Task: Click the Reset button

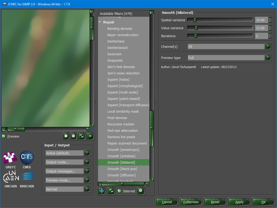Action: [215, 202]
